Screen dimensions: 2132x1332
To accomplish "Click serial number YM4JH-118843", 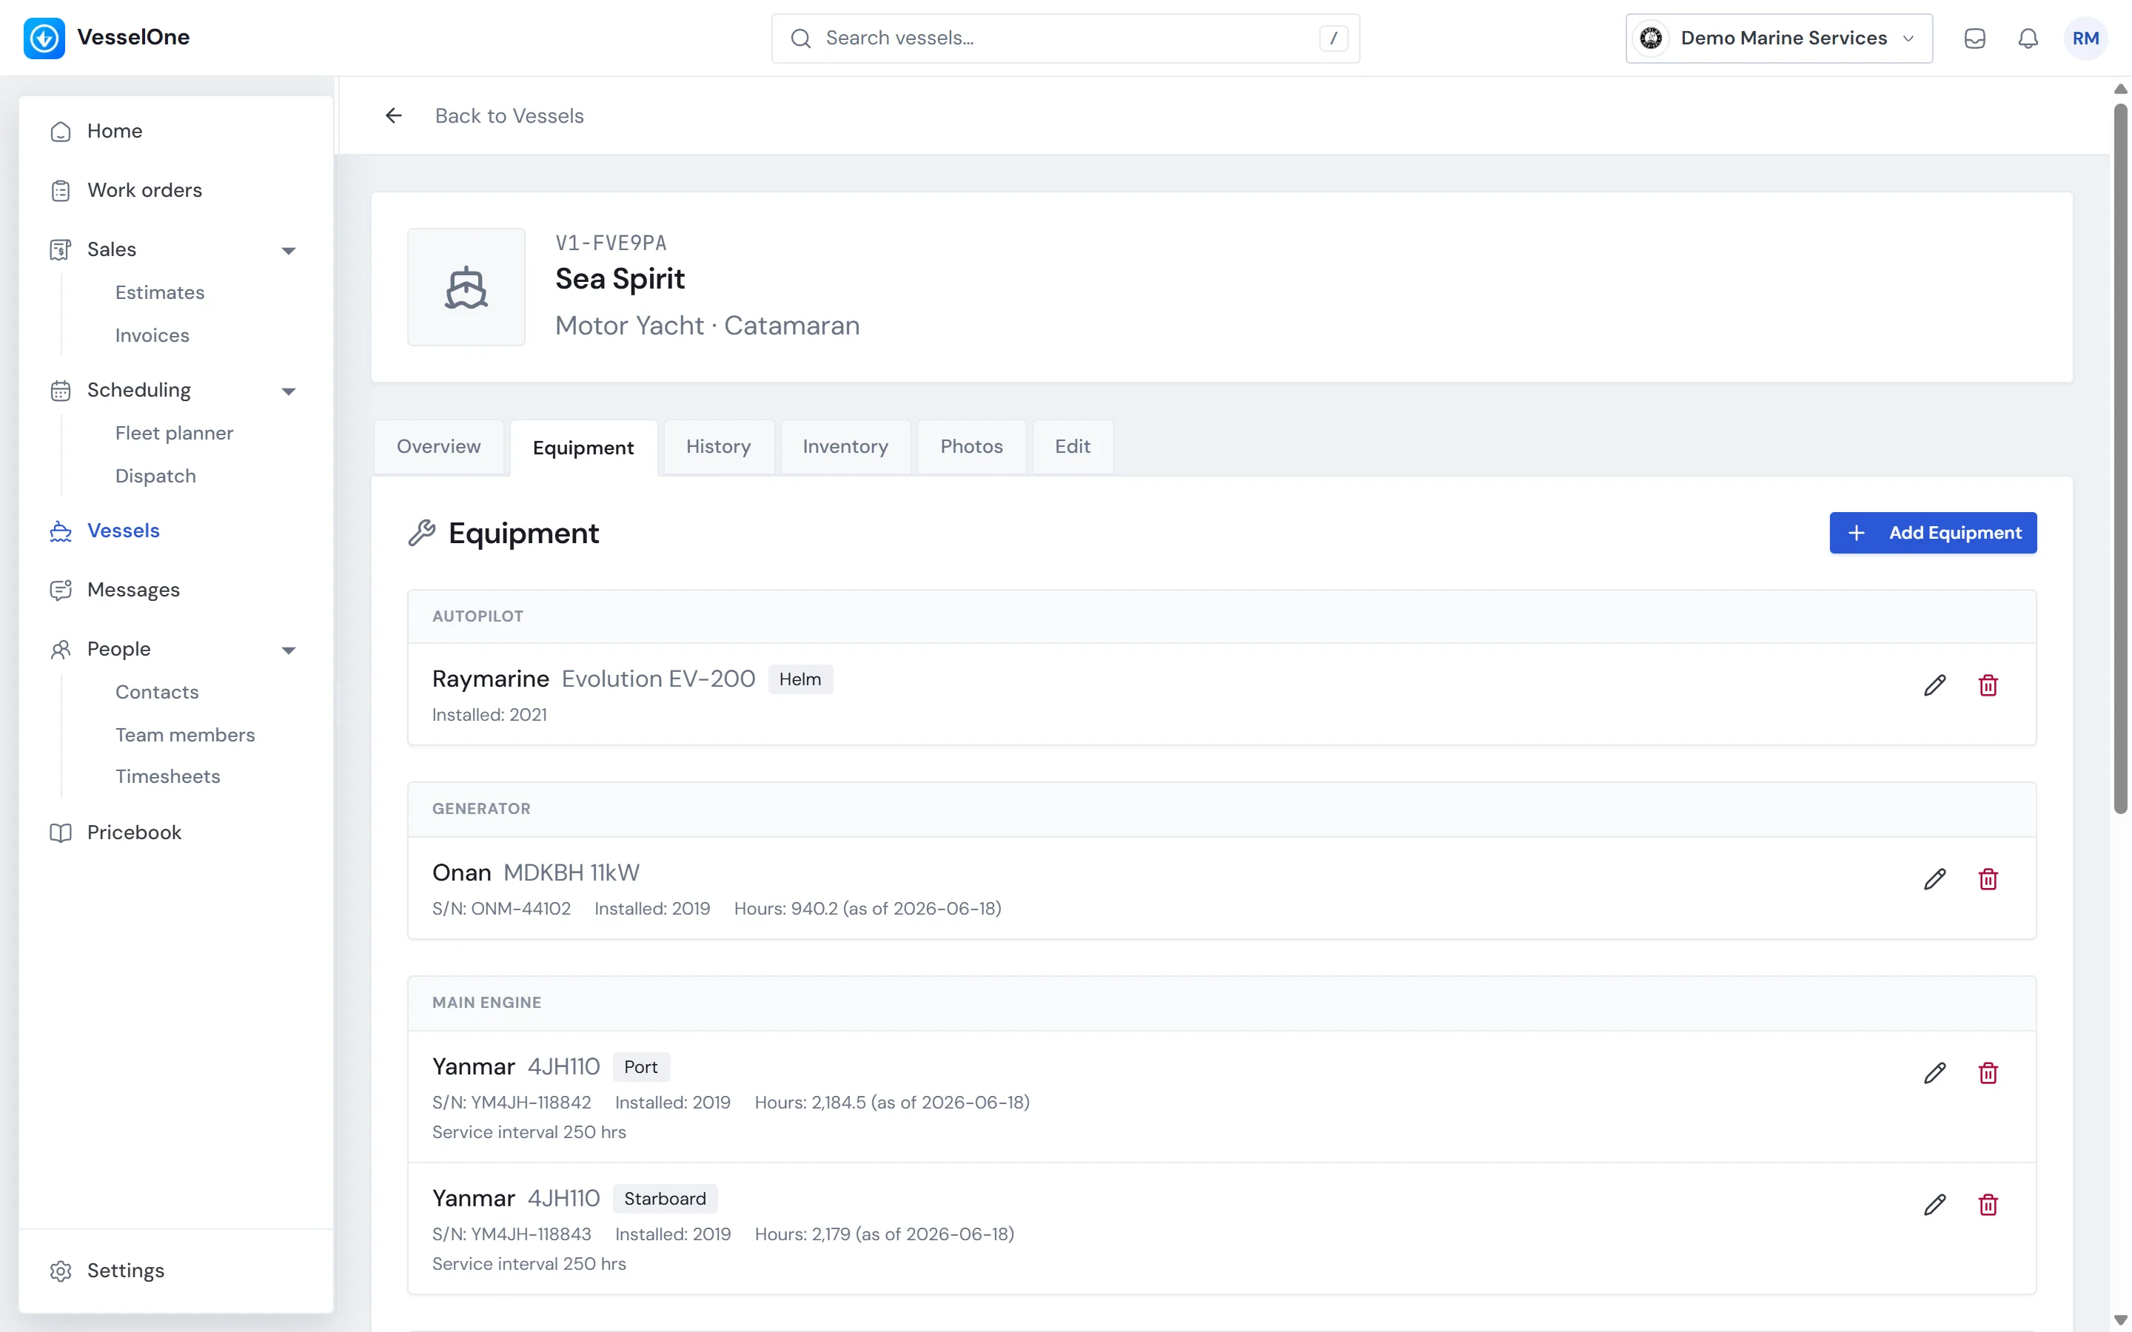I will [x=512, y=1235].
